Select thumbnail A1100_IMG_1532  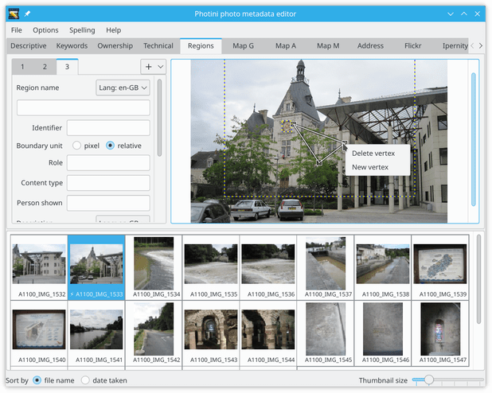tap(39, 267)
